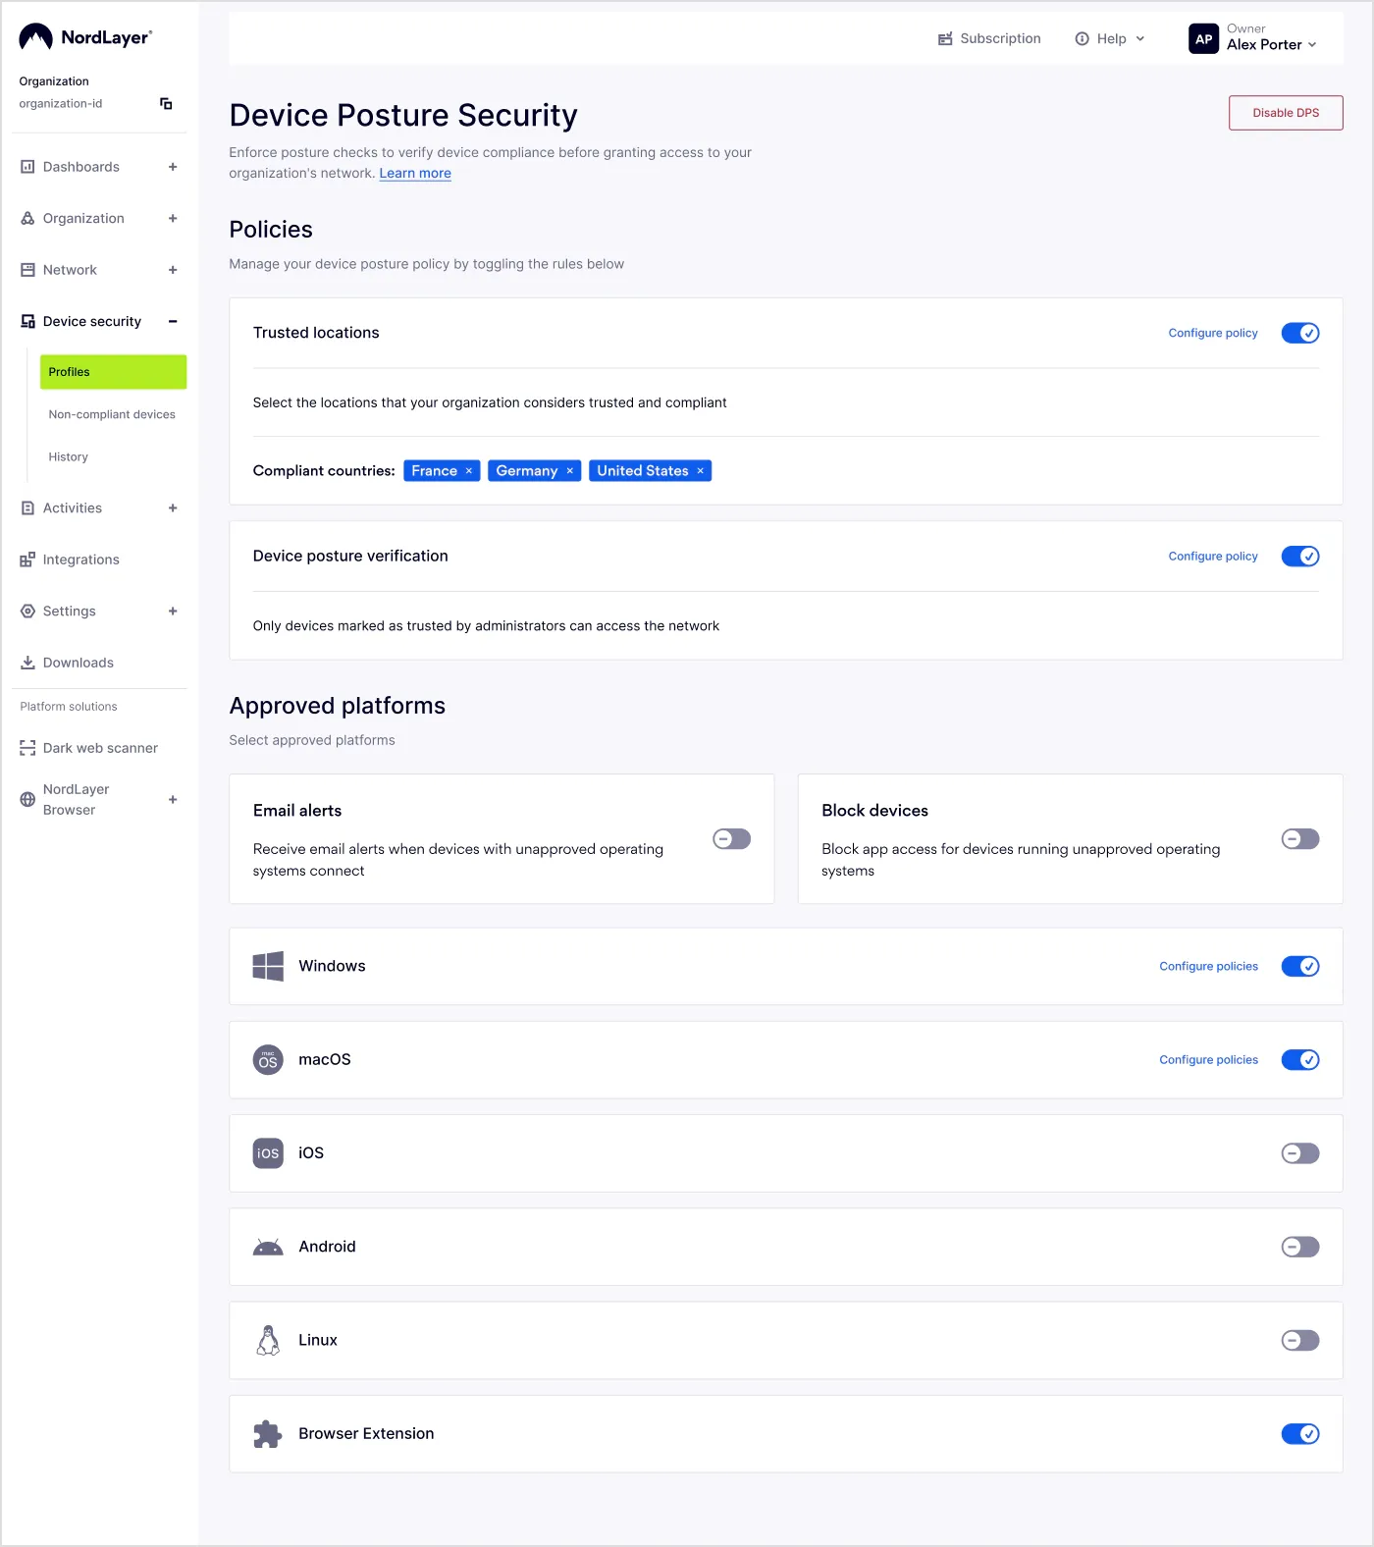
Task: Disable the Windows platform toggle
Action: click(1300, 966)
